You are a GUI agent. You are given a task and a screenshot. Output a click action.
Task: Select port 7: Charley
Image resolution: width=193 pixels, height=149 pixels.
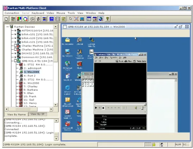[x=31, y=86]
